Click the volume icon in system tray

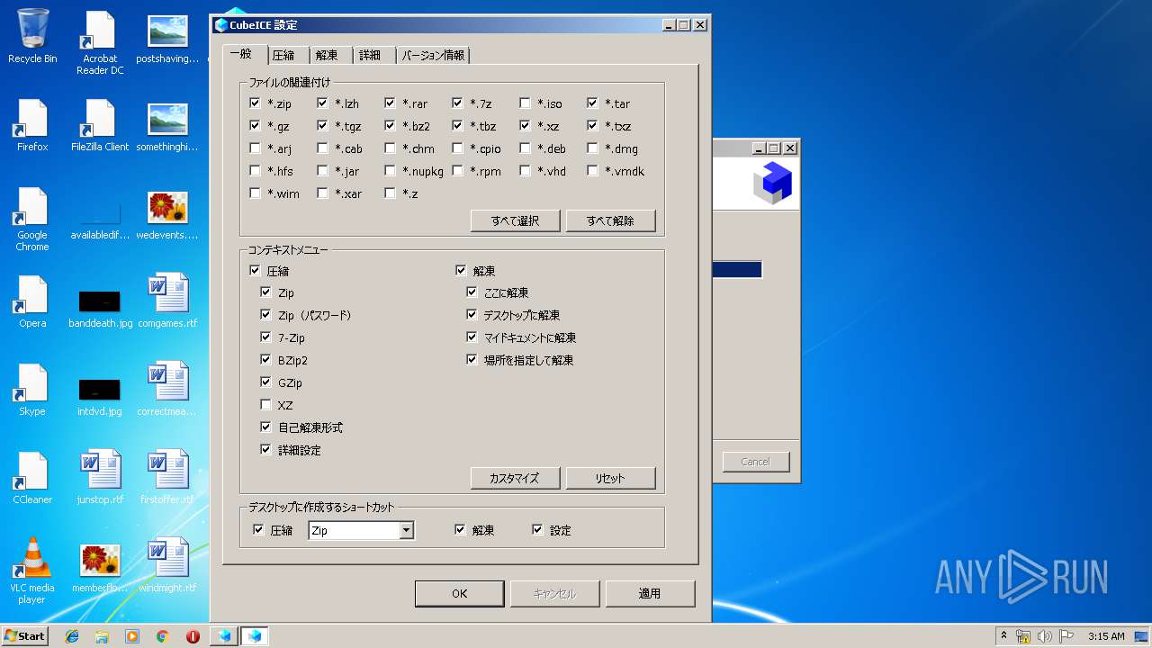click(x=1044, y=636)
